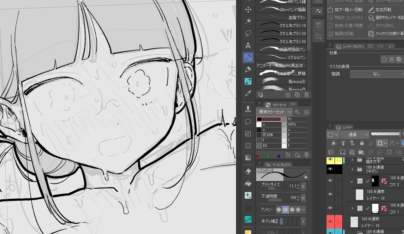Screen dimensions: 404x234
Task: Select the Lasso selection tool
Action: pos(248,33)
